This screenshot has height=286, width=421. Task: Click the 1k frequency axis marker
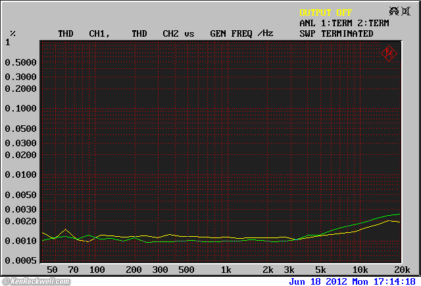point(226,270)
